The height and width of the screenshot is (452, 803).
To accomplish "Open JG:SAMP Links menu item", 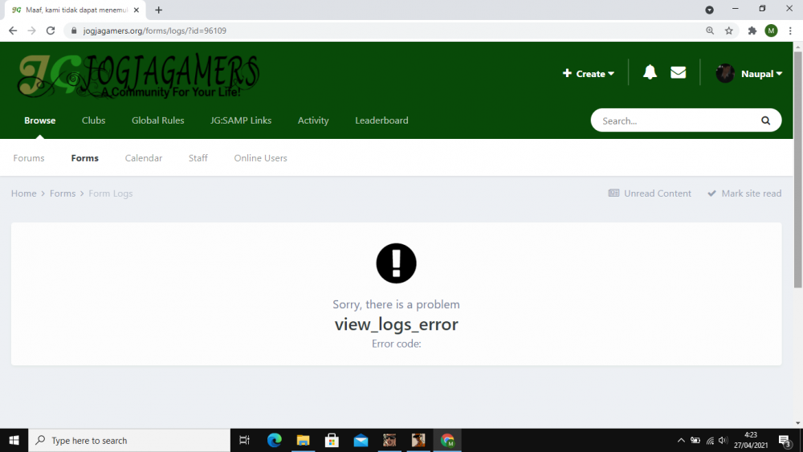I will (241, 120).
